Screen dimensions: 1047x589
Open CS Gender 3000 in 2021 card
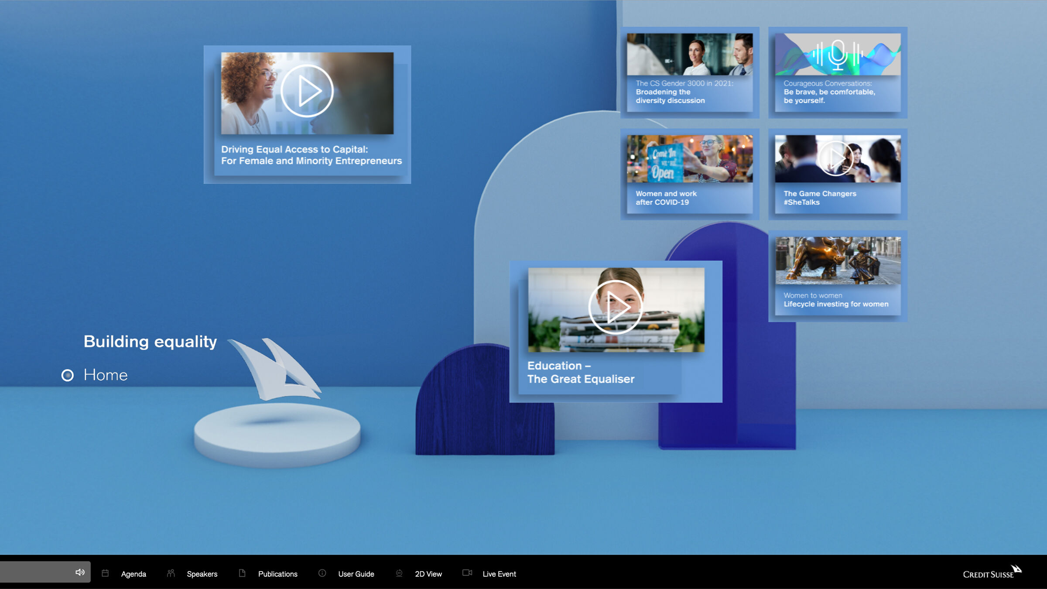(x=690, y=73)
